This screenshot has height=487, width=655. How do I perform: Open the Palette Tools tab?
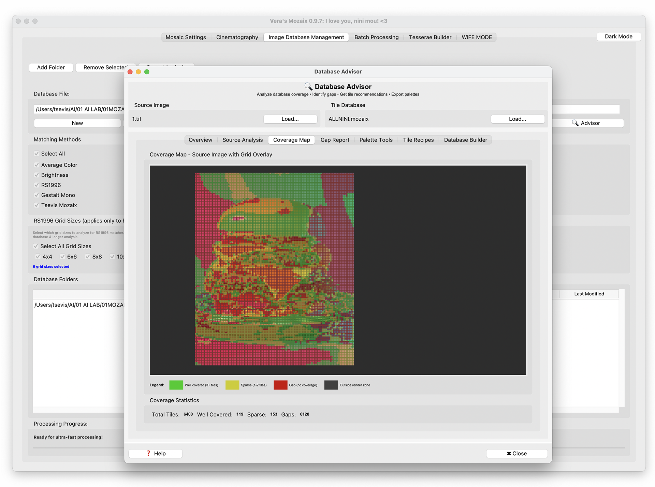point(376,140)
